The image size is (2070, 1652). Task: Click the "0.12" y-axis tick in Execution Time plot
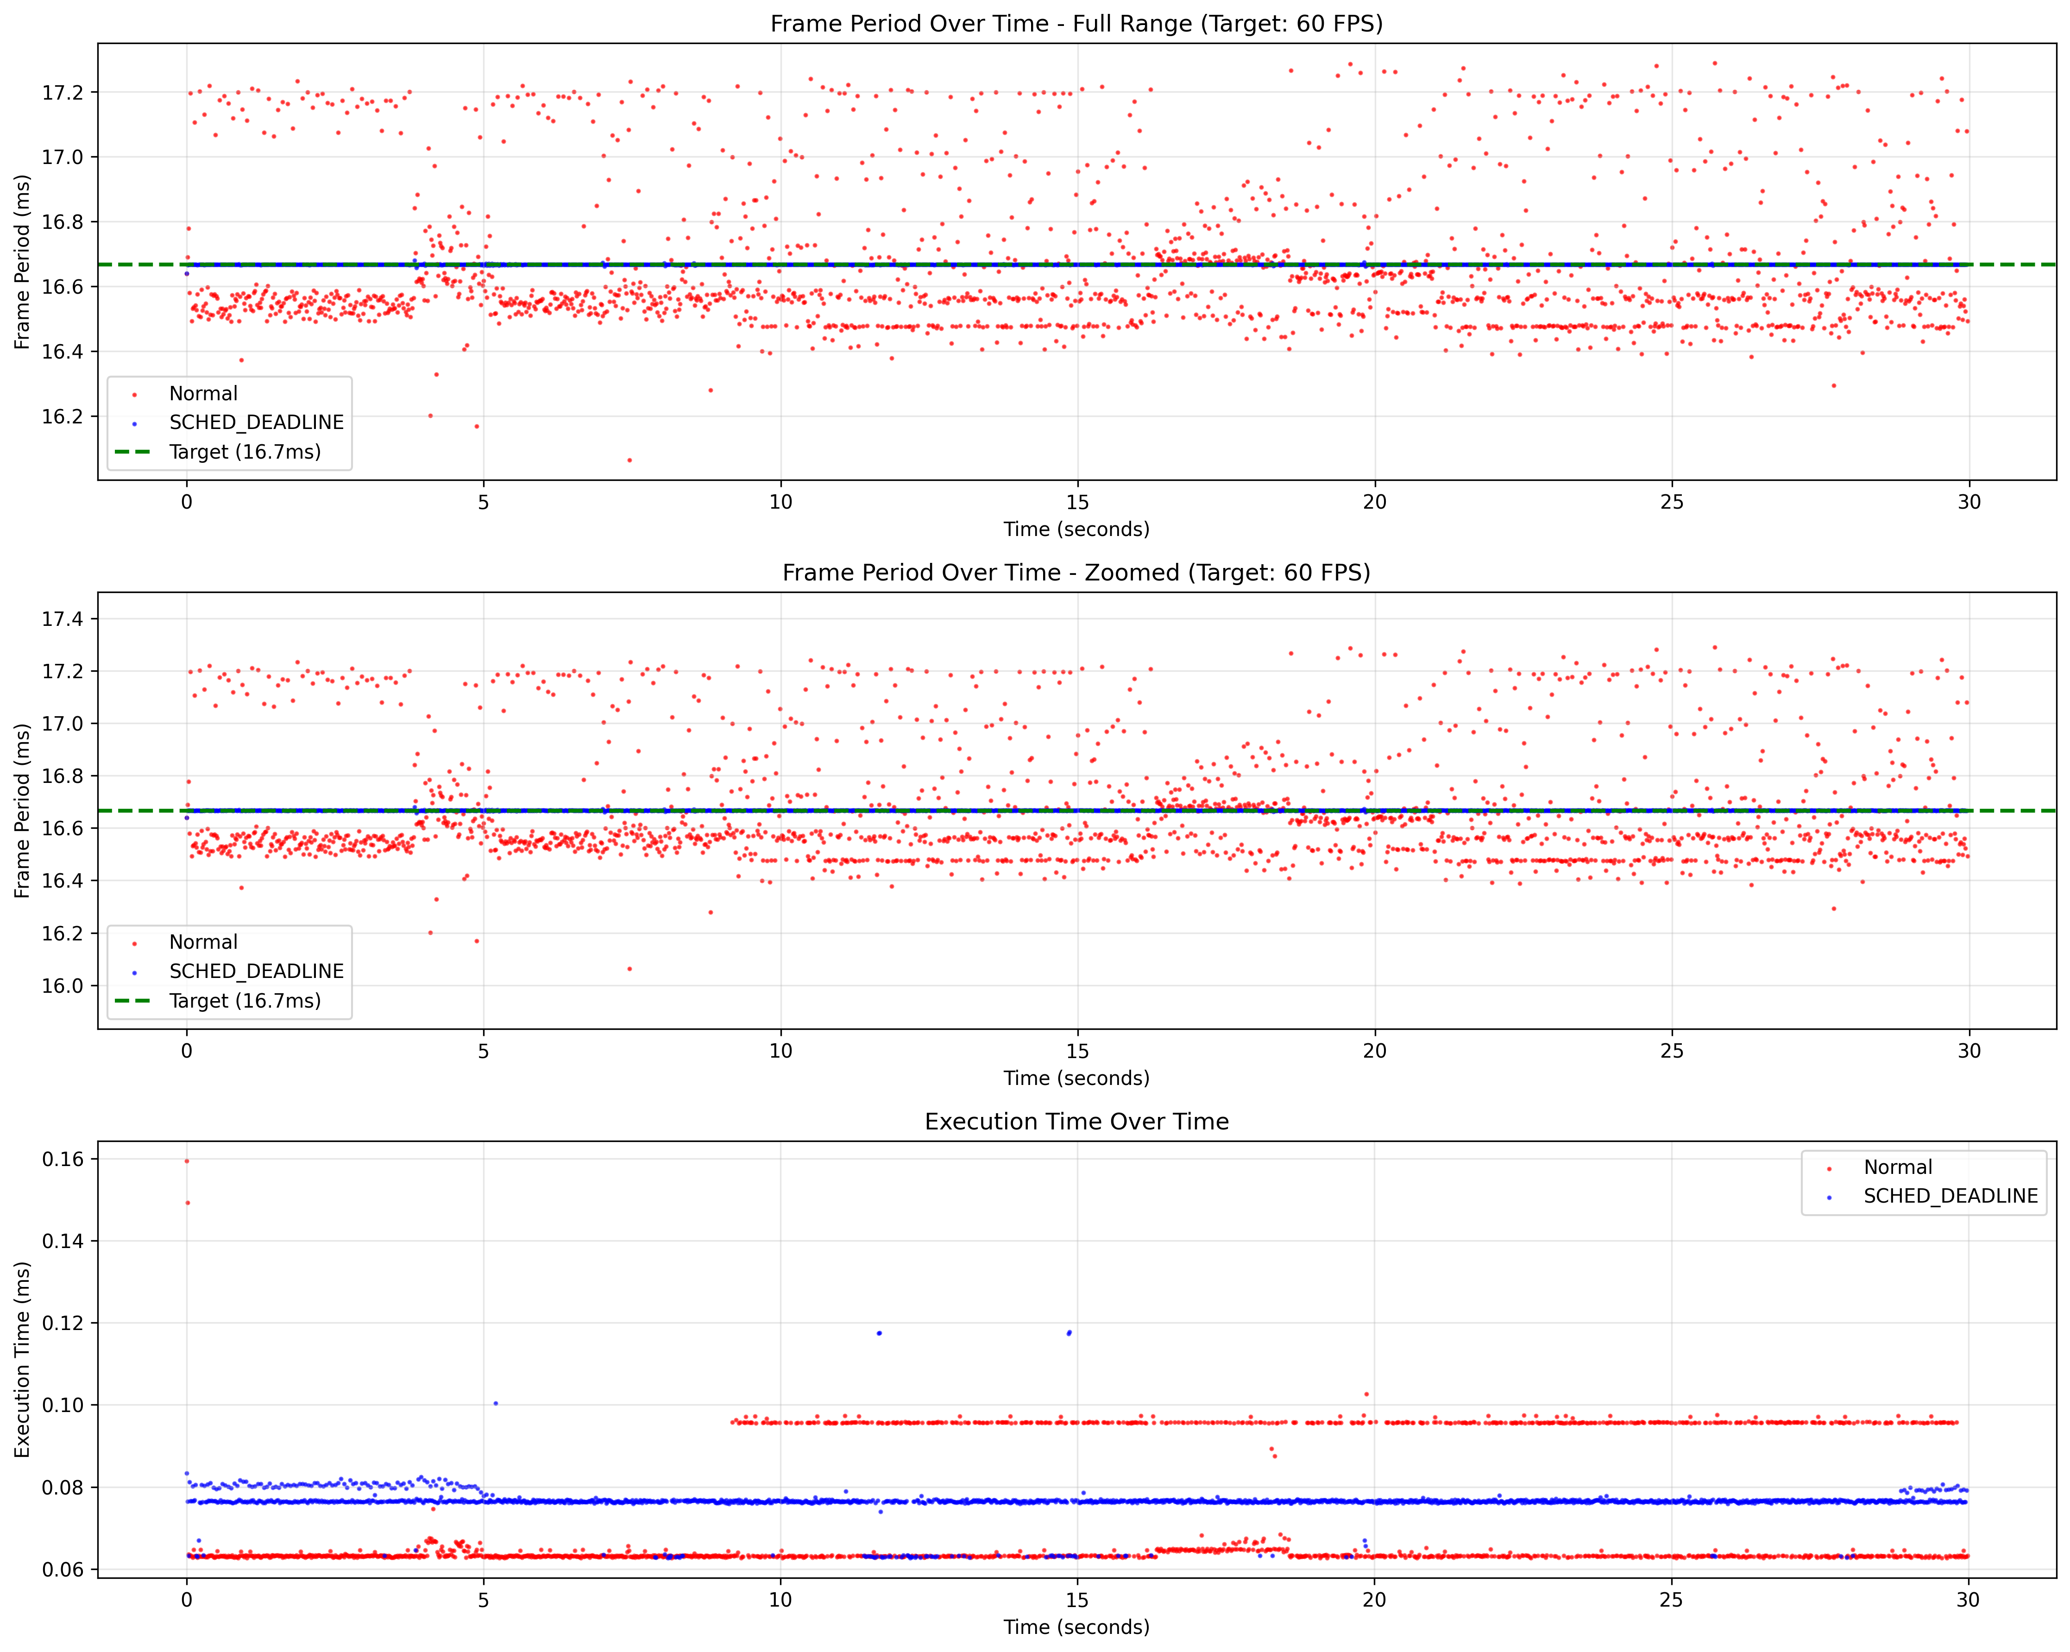click(63, 1324)
